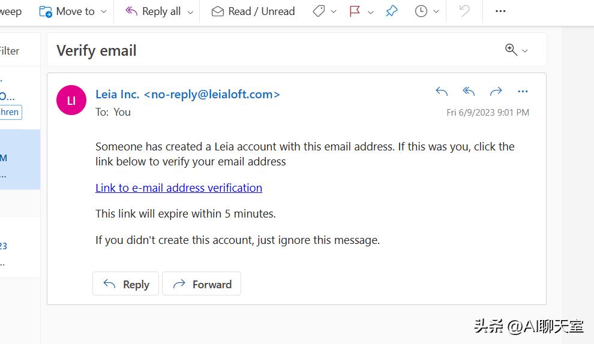Click the undo arrow in toolbar
Image resolution: width=594 pixels, height=344 pixels.
(464, 11)
